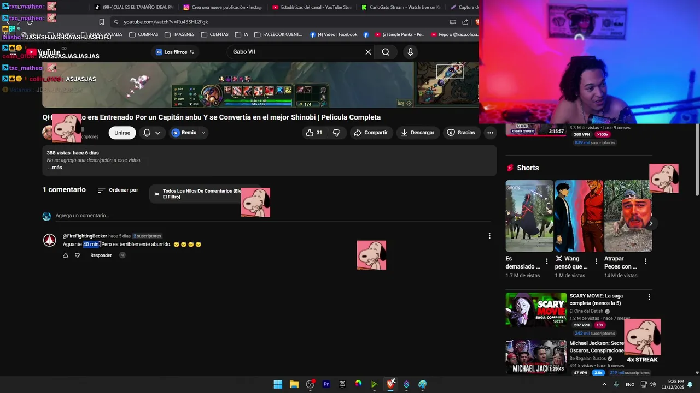700x393 pixels.
Task: Click the Gracias thanks button
Action: (x=461, y=133)
